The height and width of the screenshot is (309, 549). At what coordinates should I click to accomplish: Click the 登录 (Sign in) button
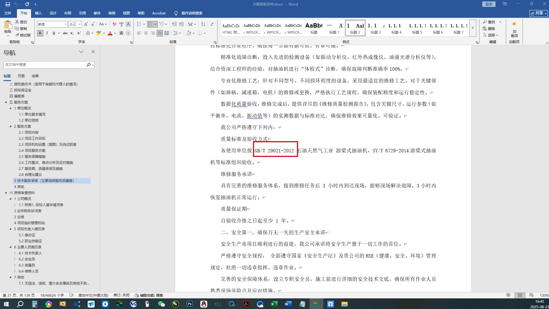(489, 4)
